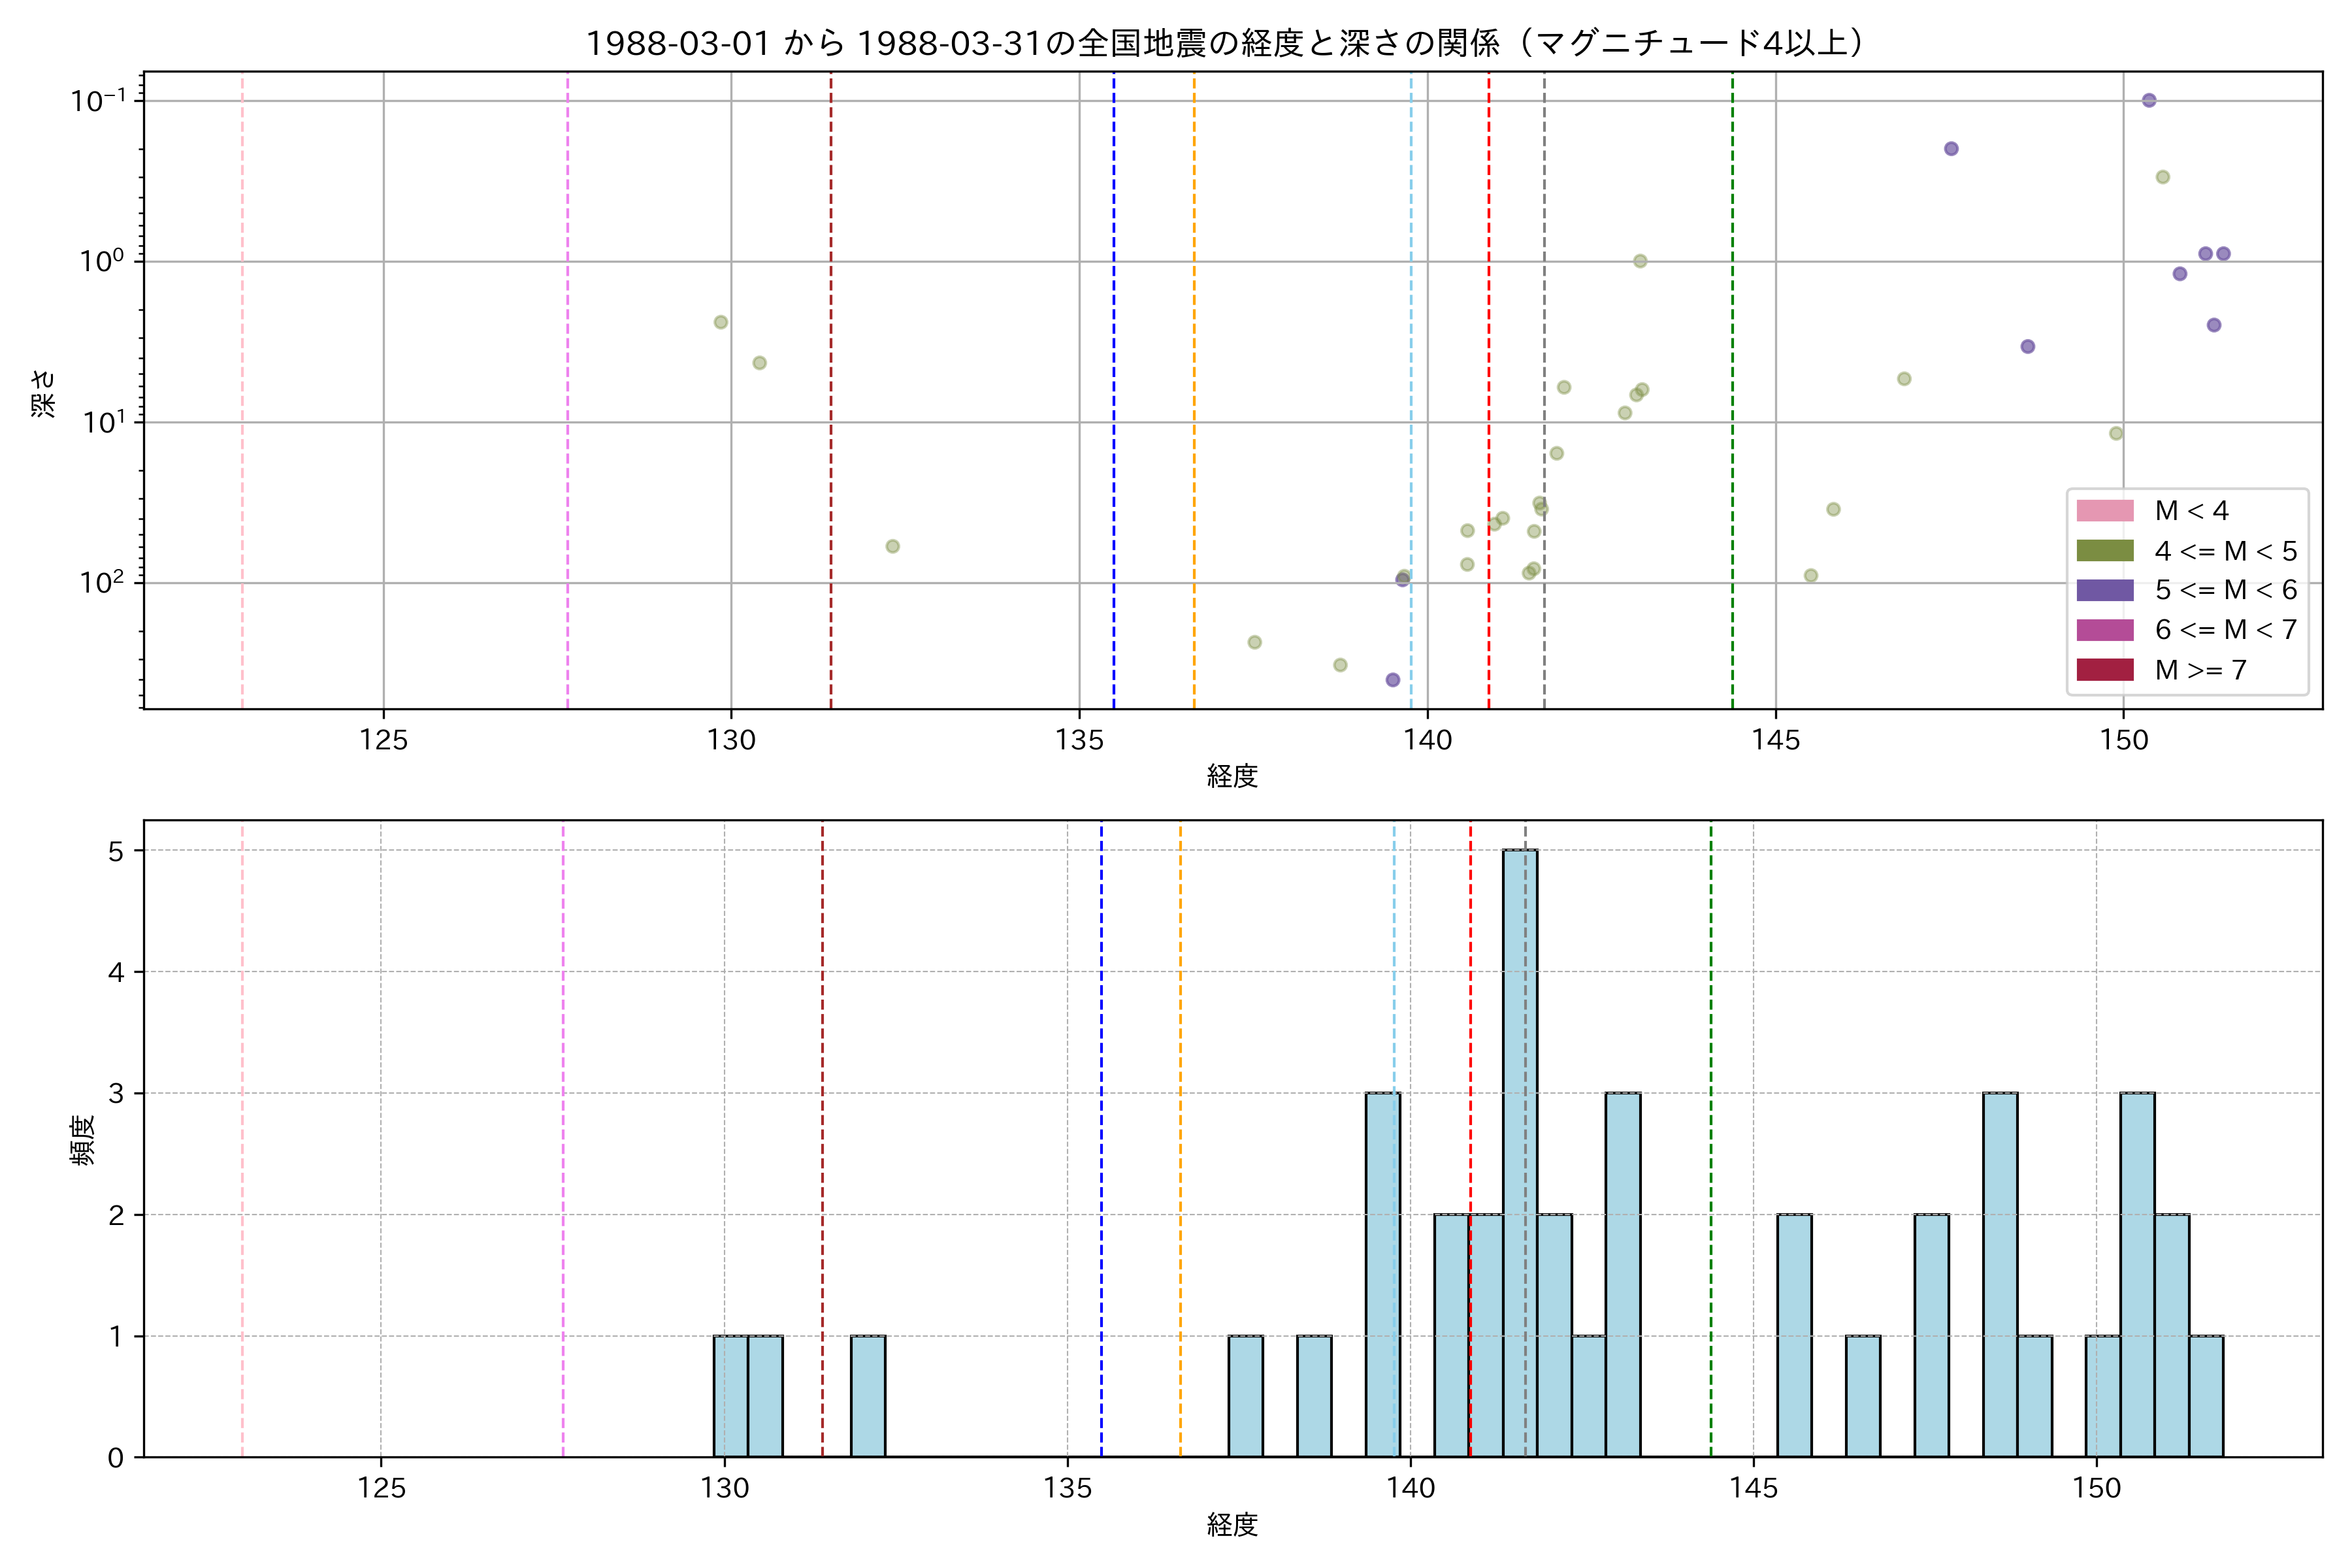Click the '経度' x-axis label under the histogram
The image size is (2352, 1568).
1232,1524
